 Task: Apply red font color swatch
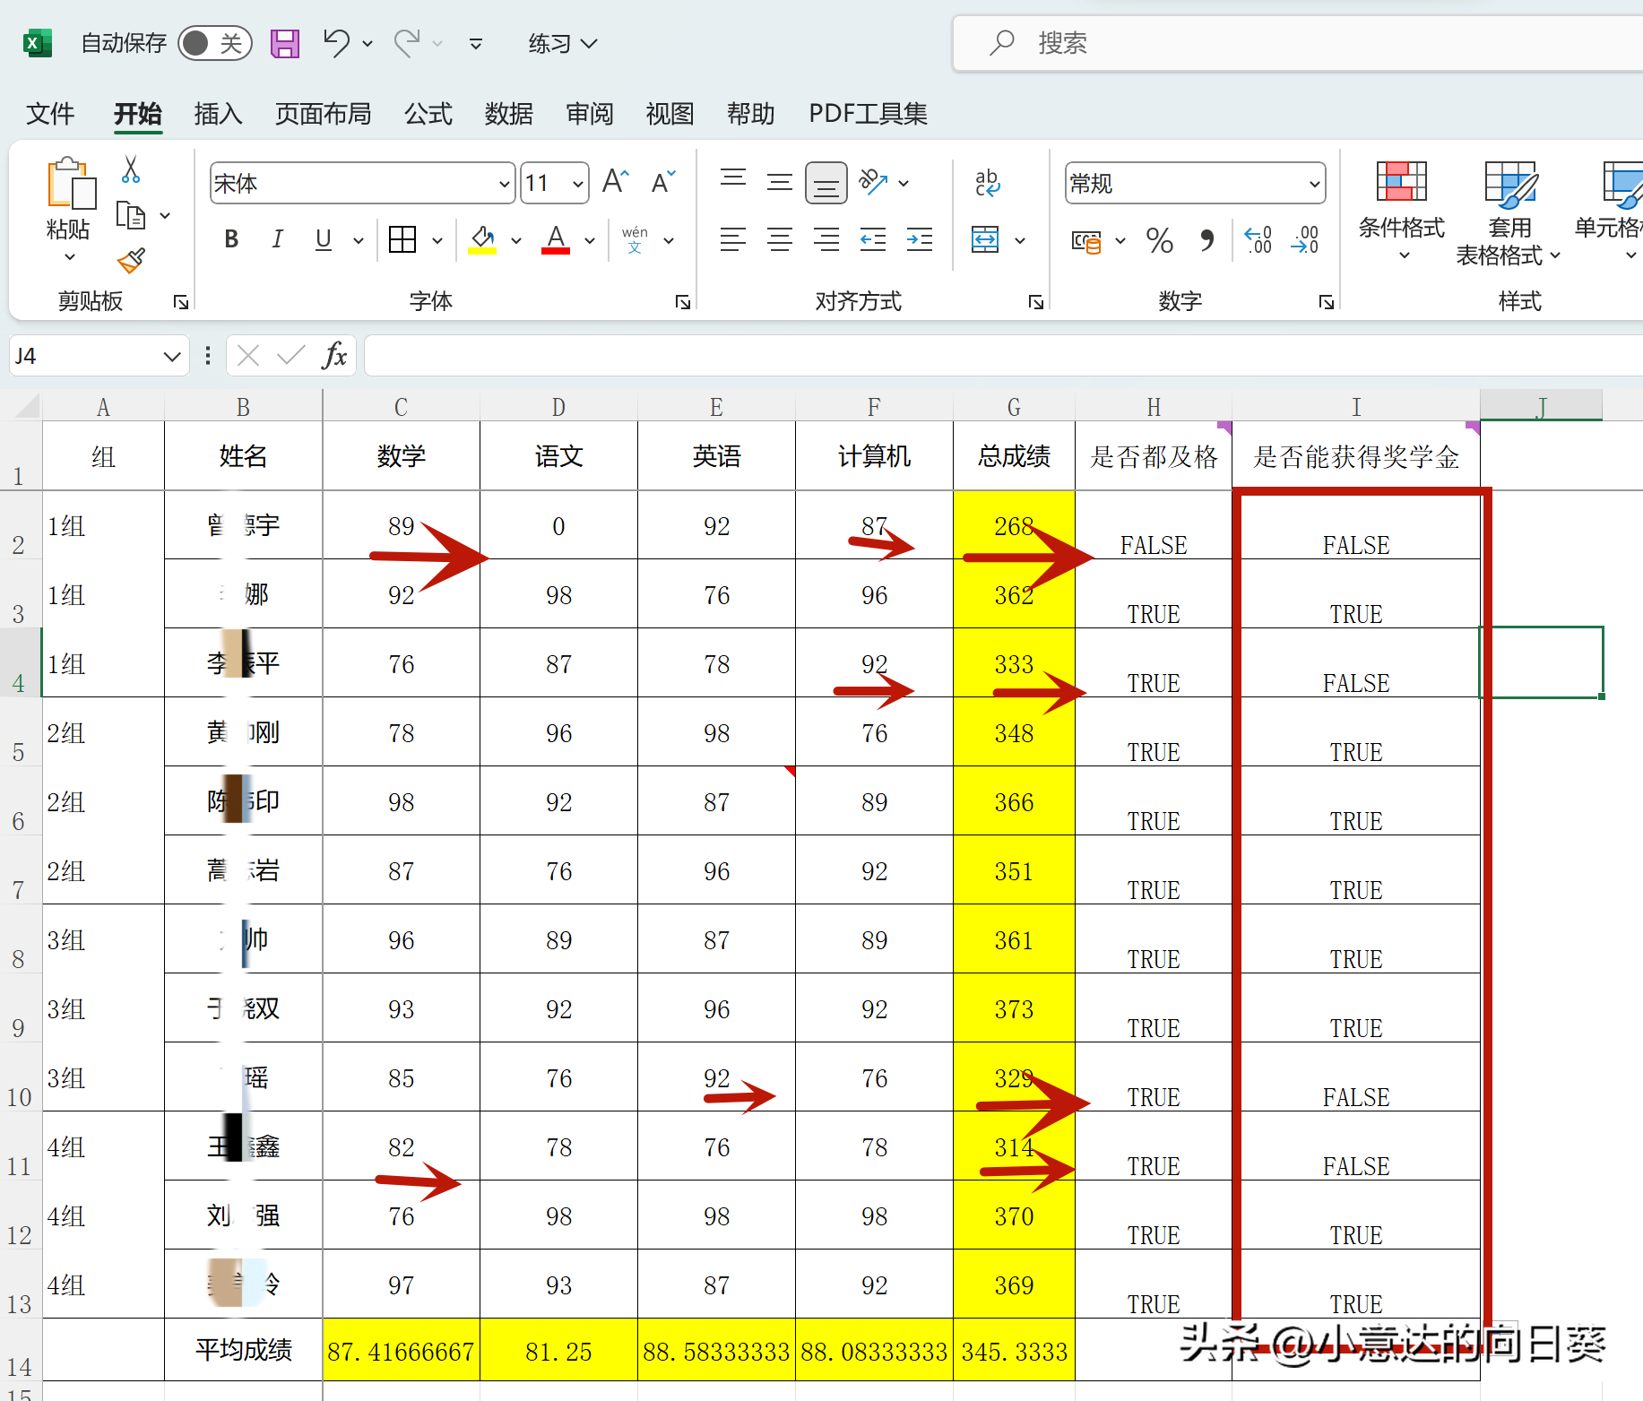(x=556, y=240)
